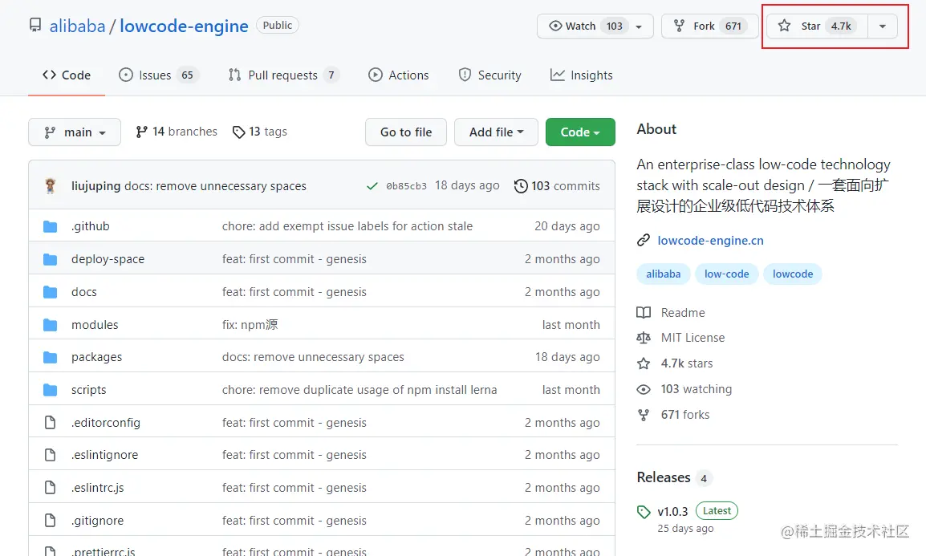This screenshot has width=926, height=556.
Task: Open the main branch selector dropdown
Action: [75, 132]
